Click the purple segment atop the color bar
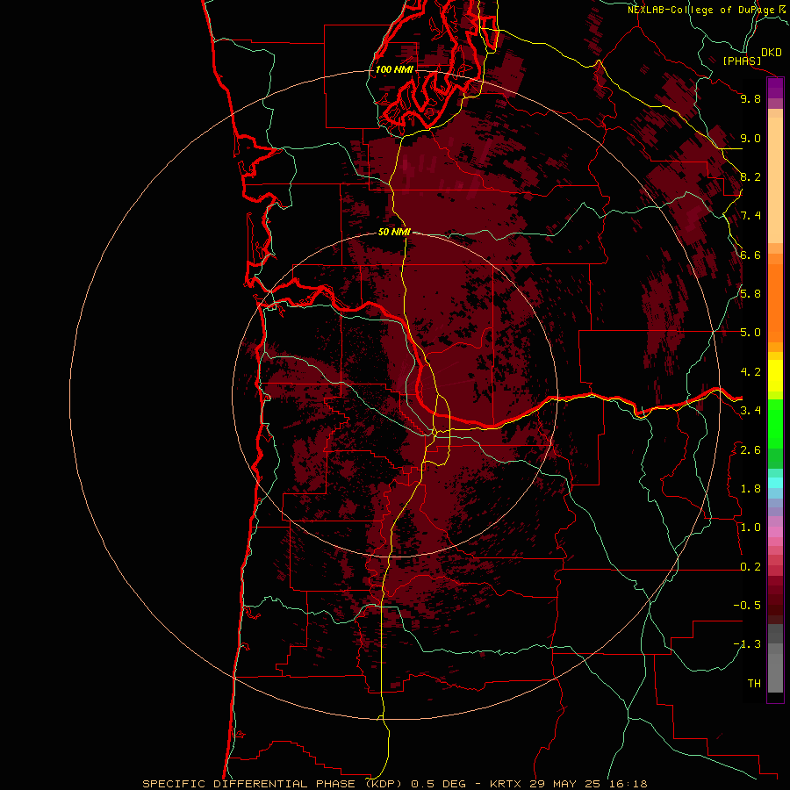 pos(775,89)
